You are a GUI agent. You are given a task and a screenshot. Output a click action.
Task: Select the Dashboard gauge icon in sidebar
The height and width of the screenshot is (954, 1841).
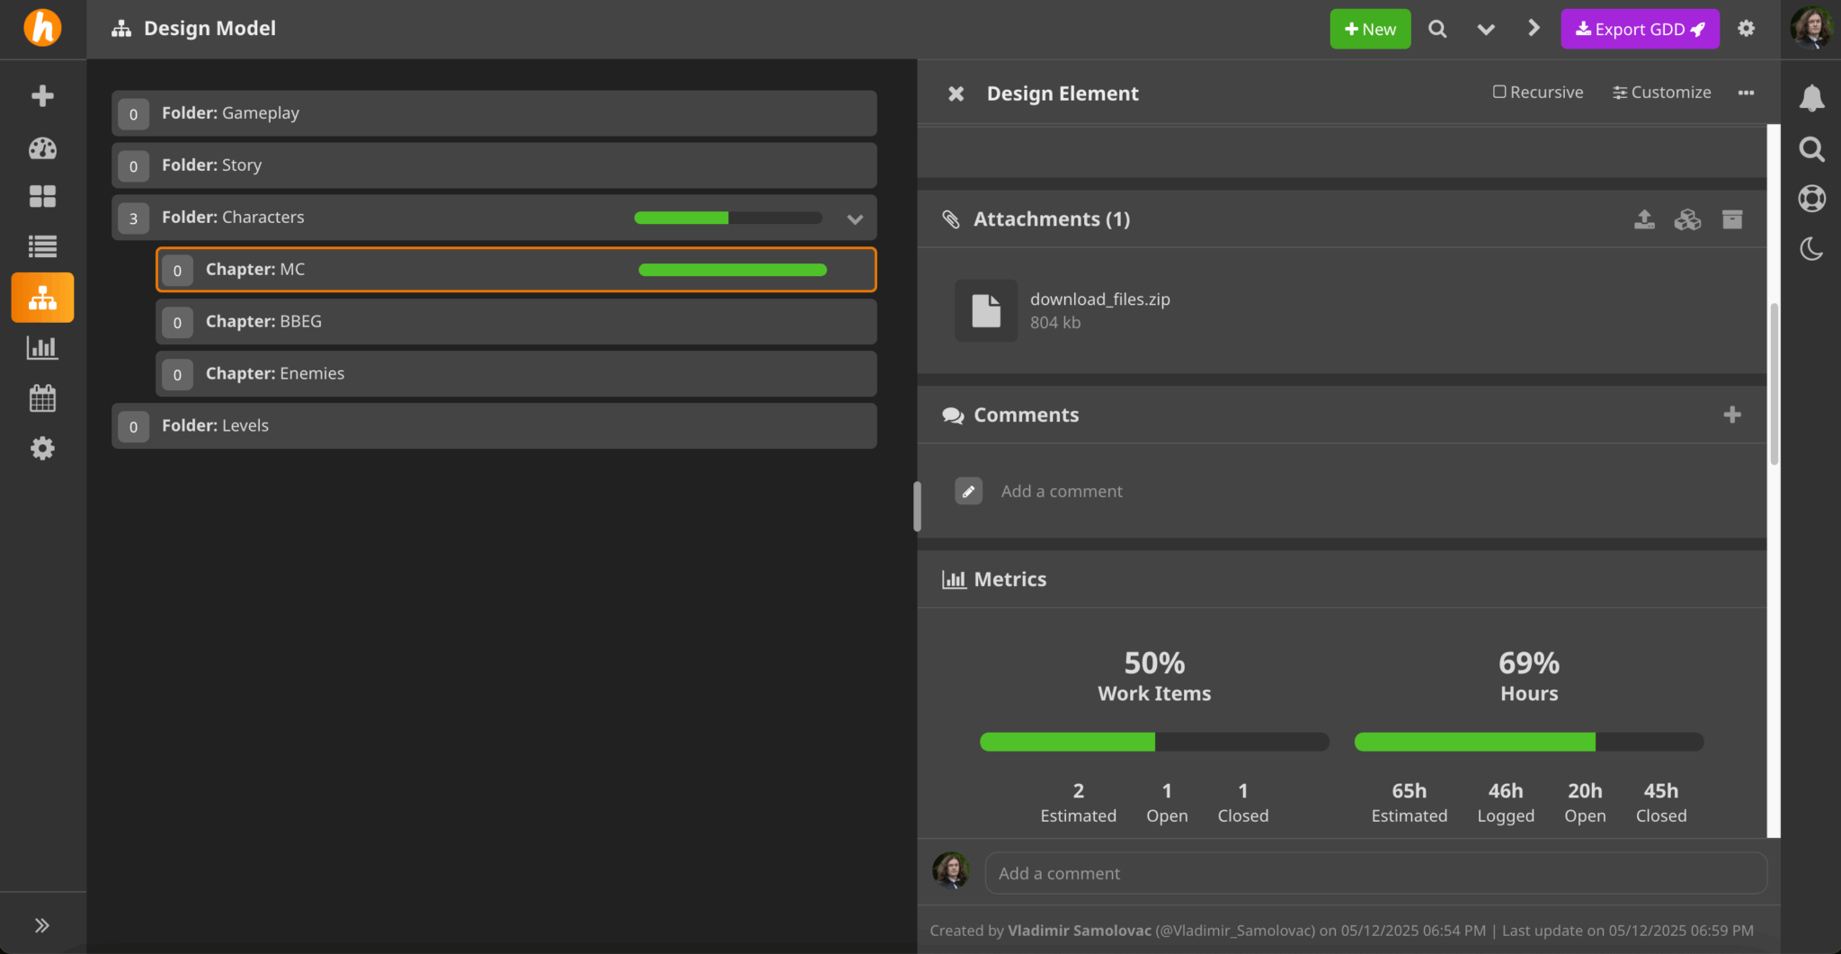41,148
